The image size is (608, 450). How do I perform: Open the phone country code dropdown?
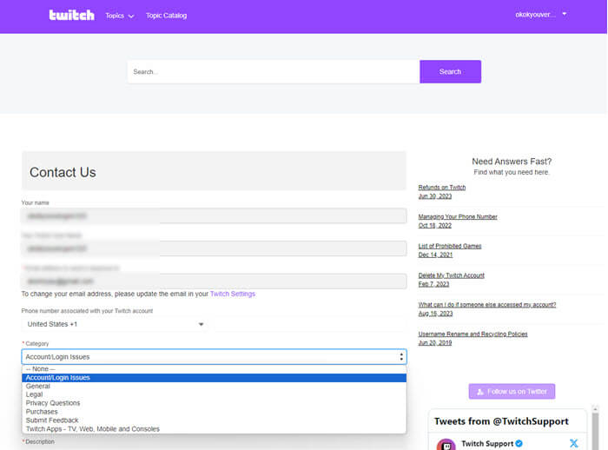point(115,324)
